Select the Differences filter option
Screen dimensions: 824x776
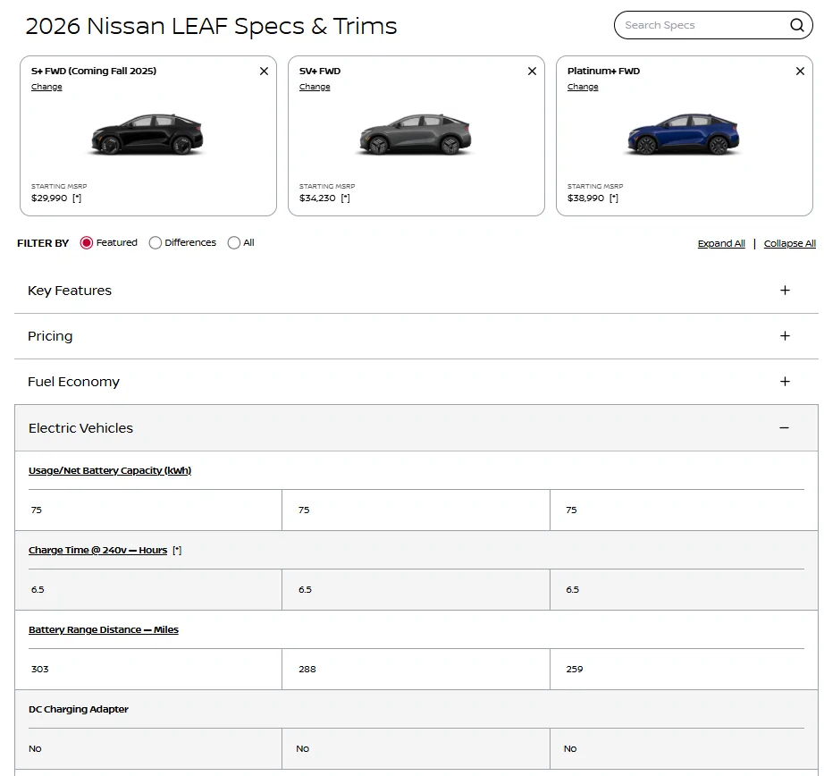155,242
